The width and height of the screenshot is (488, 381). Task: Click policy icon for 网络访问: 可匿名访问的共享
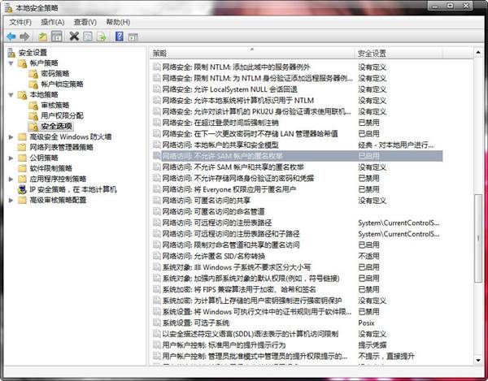[157, 201]
